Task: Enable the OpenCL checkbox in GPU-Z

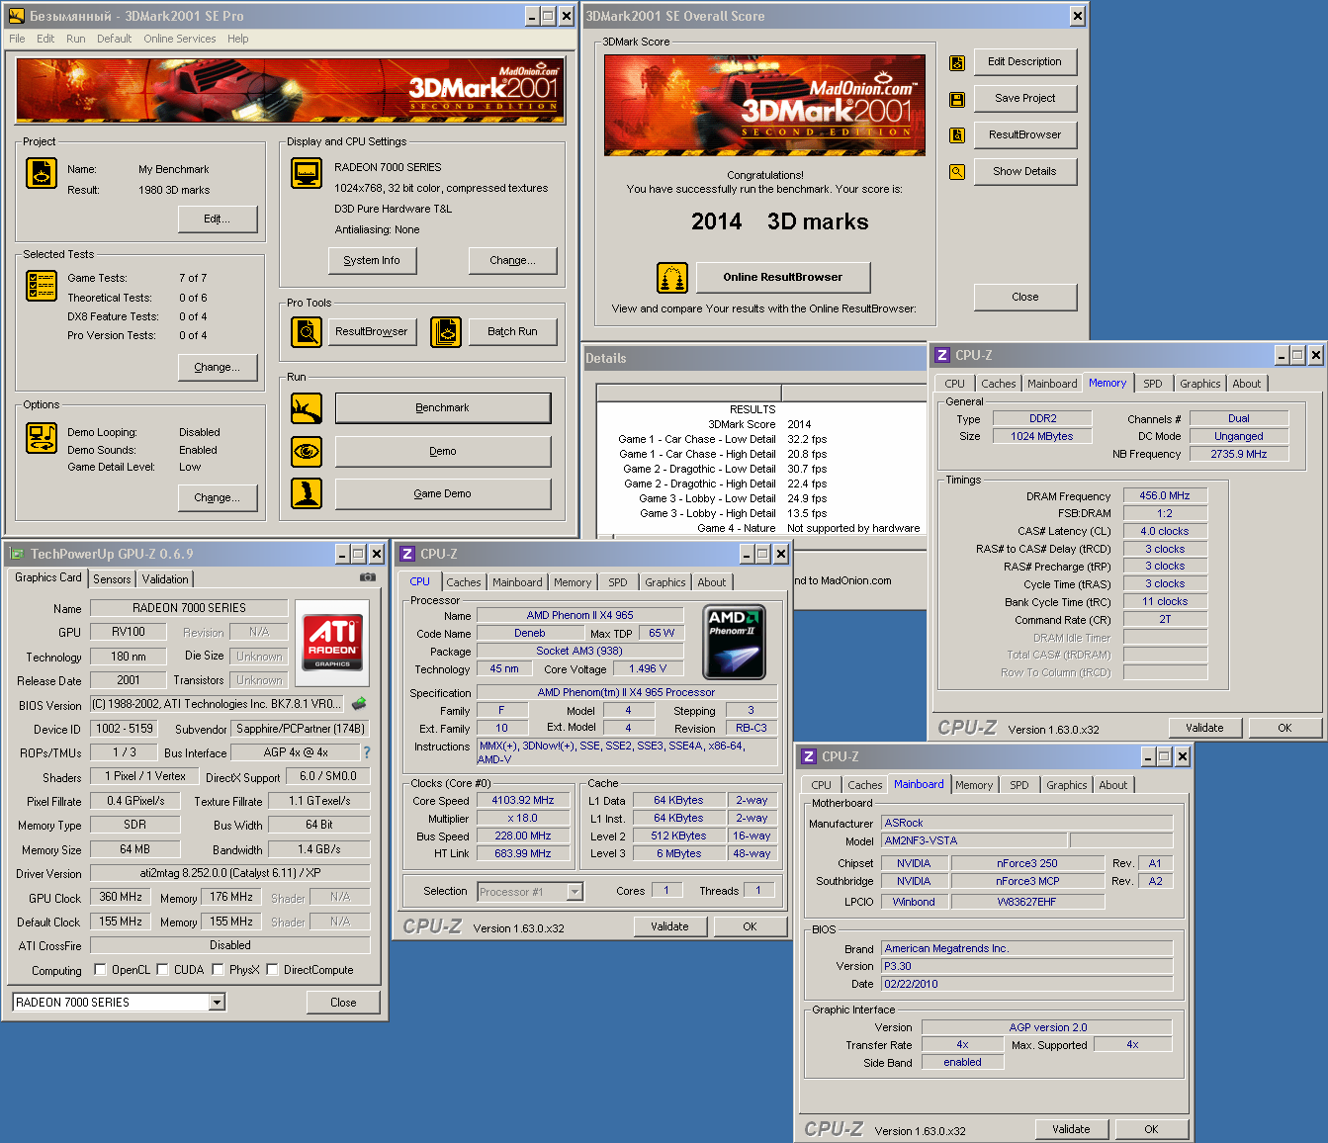Action: [x=100, y=970]
